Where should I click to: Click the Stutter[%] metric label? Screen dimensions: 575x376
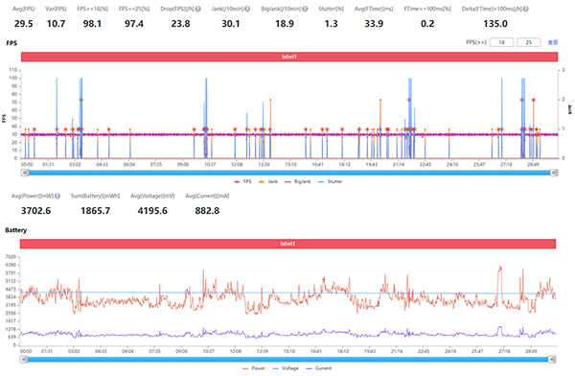pyautogui.click(x=332, y=9)
